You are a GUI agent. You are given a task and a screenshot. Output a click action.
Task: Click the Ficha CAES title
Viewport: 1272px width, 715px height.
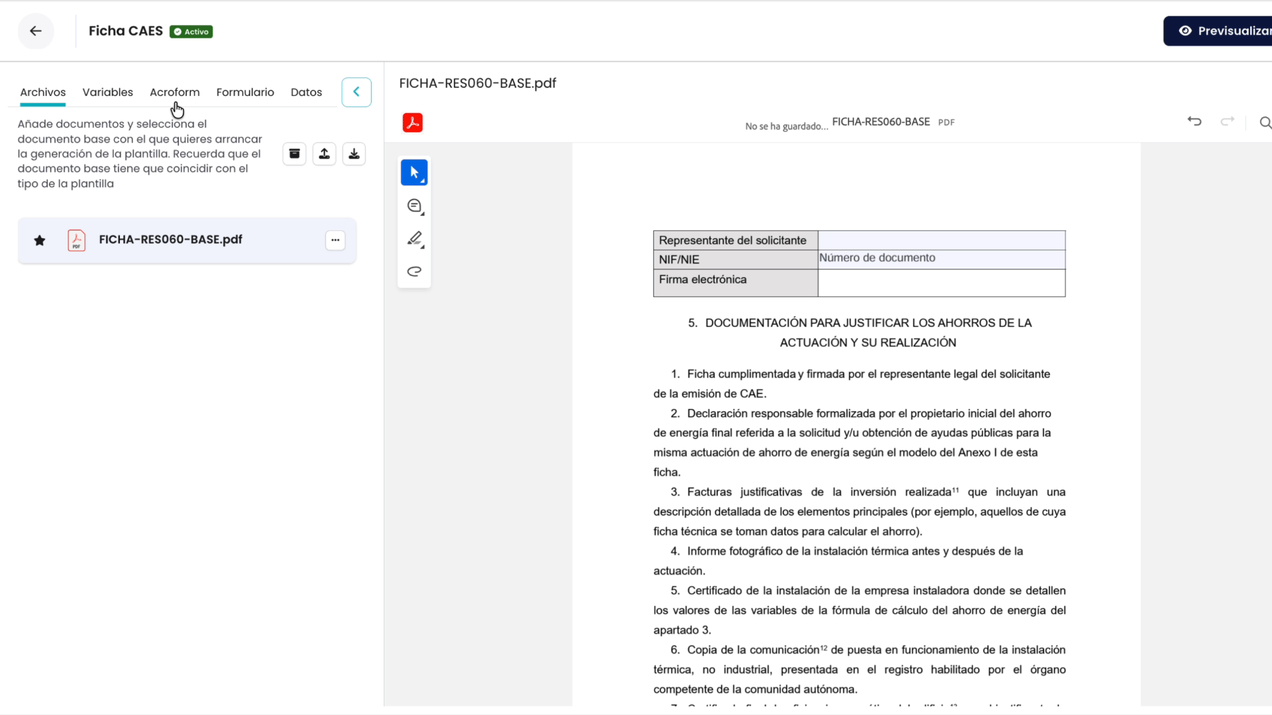click(x=125, y=31)
